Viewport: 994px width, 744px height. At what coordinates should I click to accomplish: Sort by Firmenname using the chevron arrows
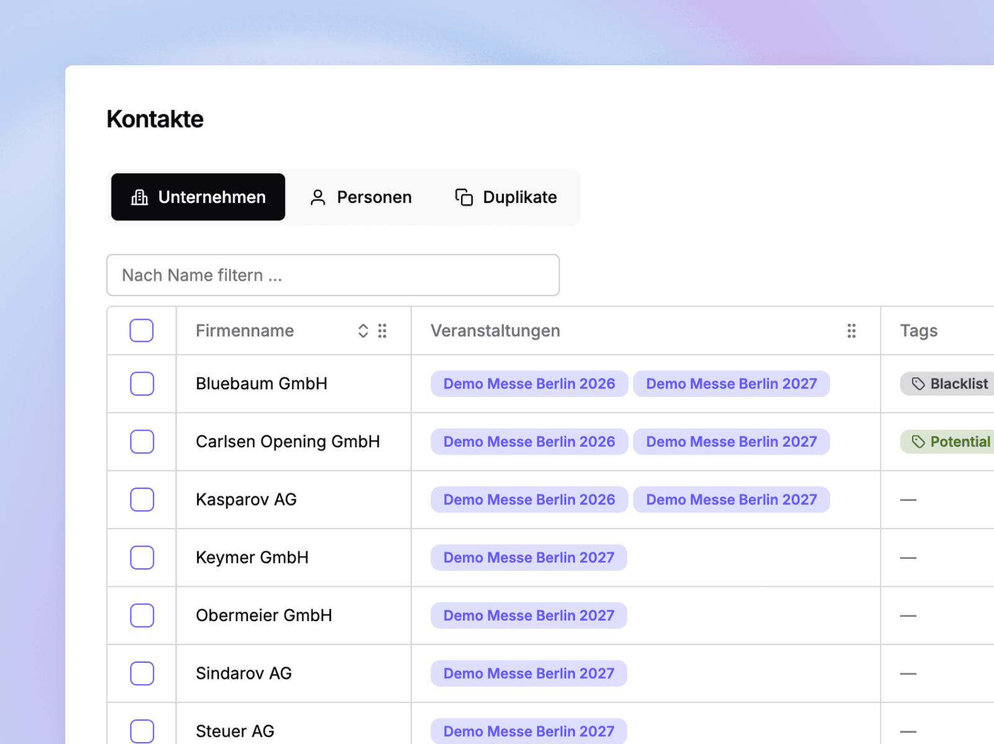point(363,331)
